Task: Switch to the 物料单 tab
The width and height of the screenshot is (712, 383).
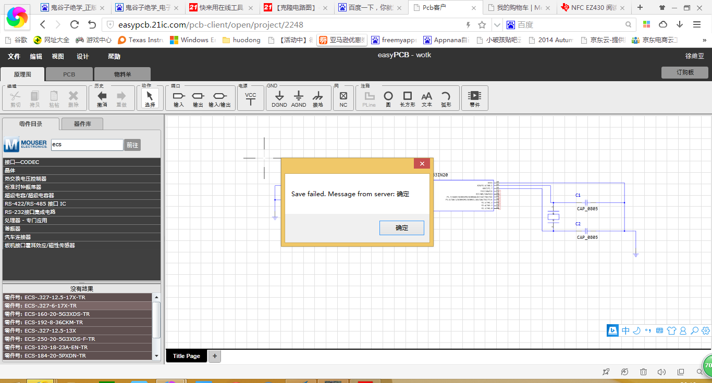Action: tap(122, 74)
